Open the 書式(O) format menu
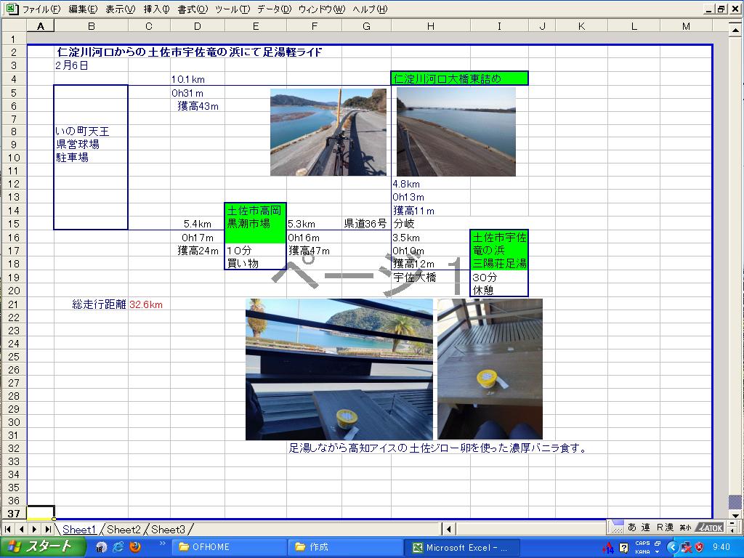Viewport: 744px width, 558px height. click(x=192, y=9)
